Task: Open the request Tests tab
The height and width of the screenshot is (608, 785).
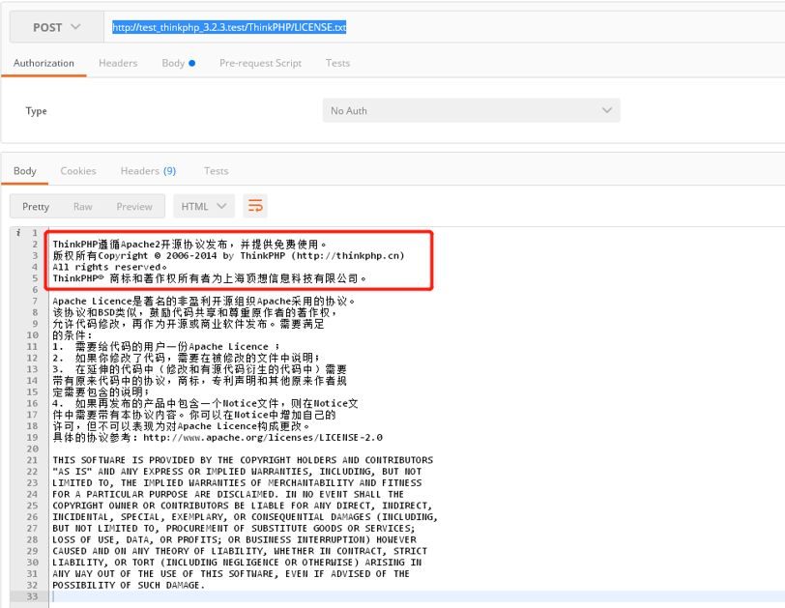Action: pos(338,63)
